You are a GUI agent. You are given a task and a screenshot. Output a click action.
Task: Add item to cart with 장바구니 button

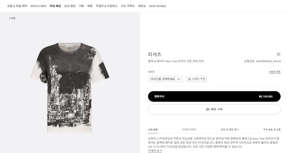[x=214, y=96]
